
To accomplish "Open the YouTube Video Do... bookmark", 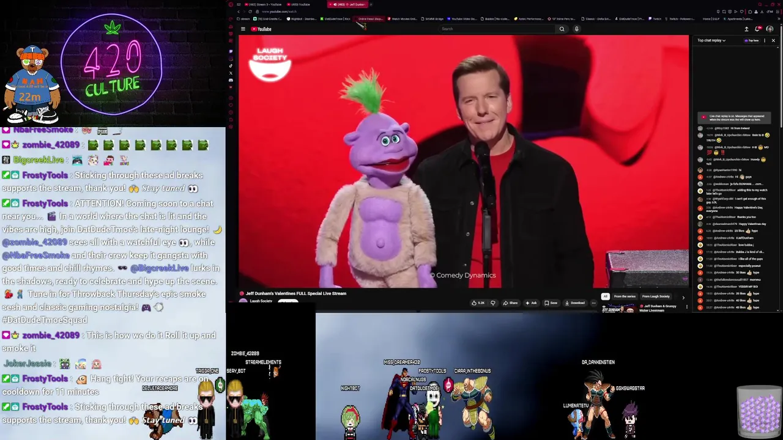I will click(x=462, y=19).
